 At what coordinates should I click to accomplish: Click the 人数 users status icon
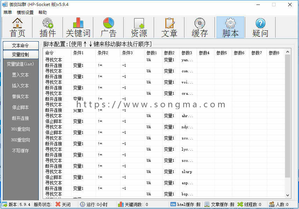pyautogui.click(x=272, y=204)
